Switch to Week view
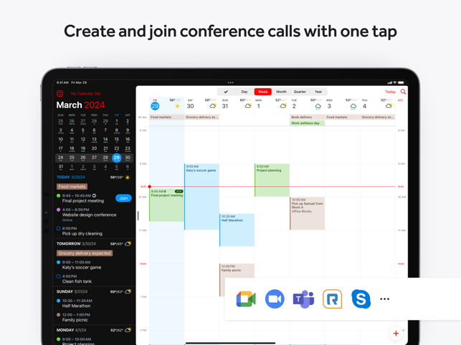This screenshot has width=461, height=345. [x=263, y=92]
